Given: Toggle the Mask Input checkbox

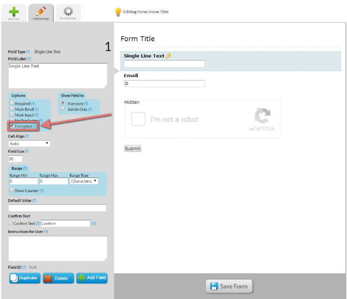Looking at the screenshot, I should (x=12, y=114).
